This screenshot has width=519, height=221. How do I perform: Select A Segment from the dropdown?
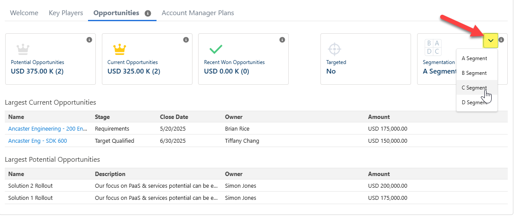pos(474,58)
